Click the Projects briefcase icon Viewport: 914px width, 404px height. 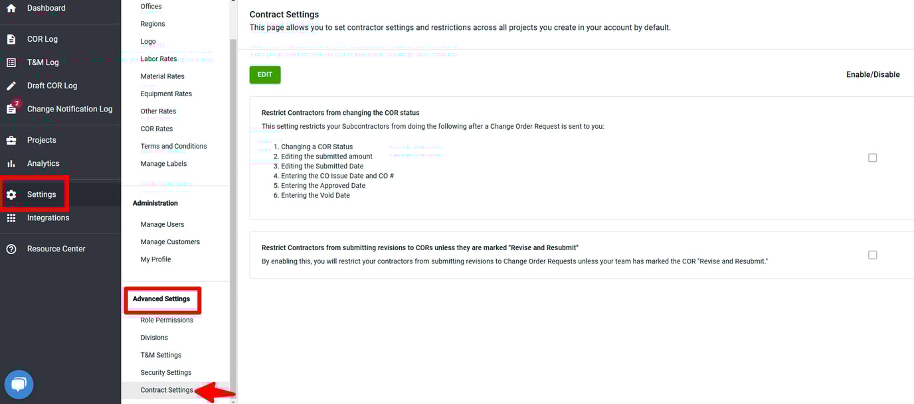pos(11,140)
